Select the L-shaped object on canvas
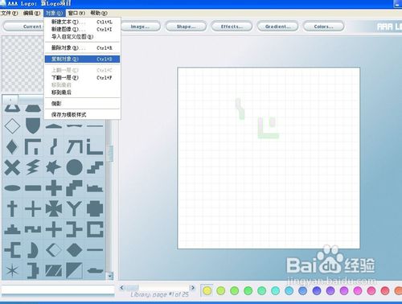 [268, 128]
